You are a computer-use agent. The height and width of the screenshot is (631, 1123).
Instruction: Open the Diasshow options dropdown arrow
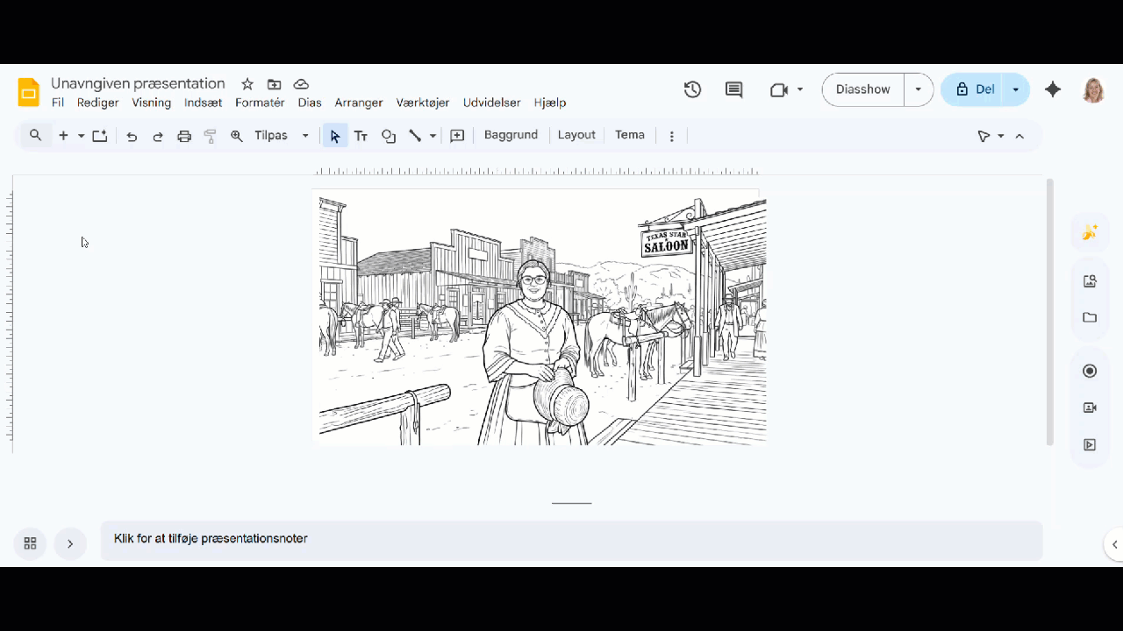pos(919,89)
